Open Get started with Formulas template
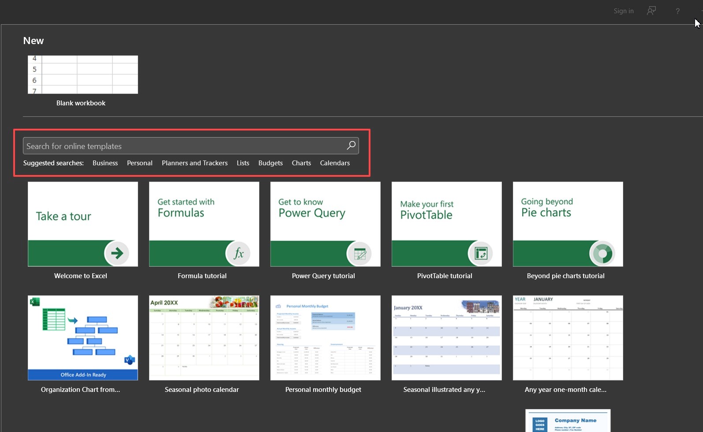 tap(204, 224)
